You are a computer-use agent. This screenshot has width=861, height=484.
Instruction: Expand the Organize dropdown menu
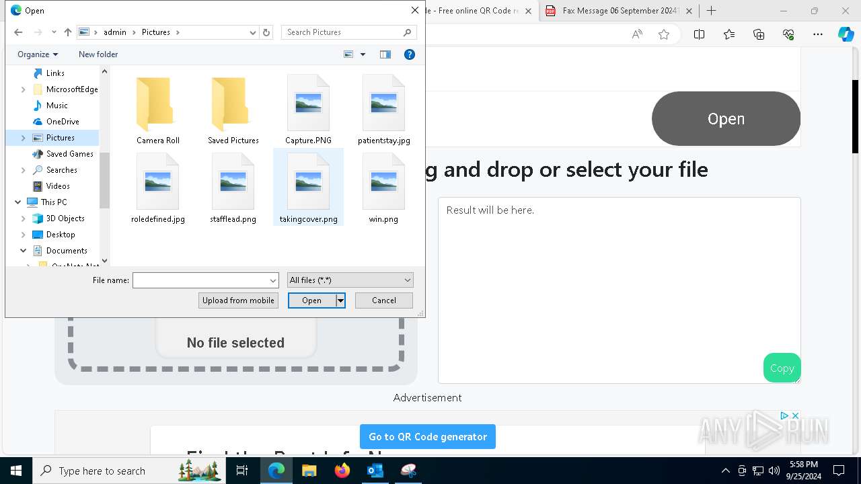tap(38, 54)
